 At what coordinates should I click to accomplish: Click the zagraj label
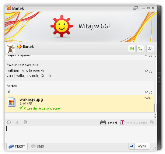[112, 122]
